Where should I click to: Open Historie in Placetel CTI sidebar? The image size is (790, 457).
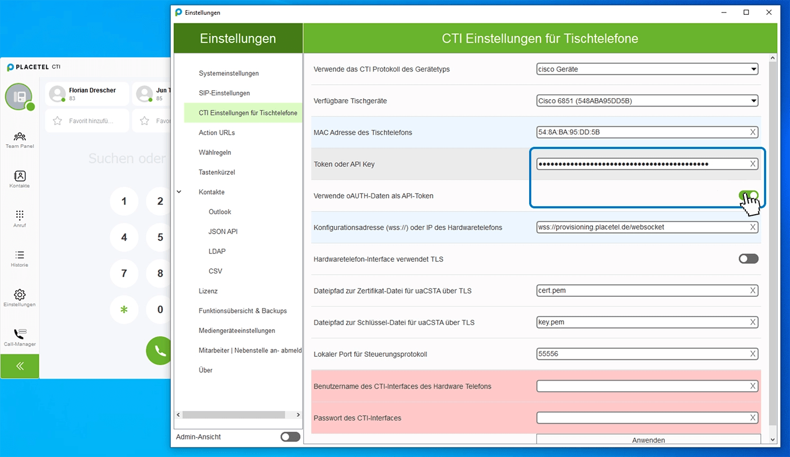click(x=20, y=259)
